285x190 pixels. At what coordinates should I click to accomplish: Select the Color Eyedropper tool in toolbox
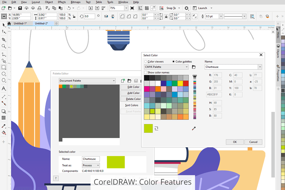pos(4,126)
